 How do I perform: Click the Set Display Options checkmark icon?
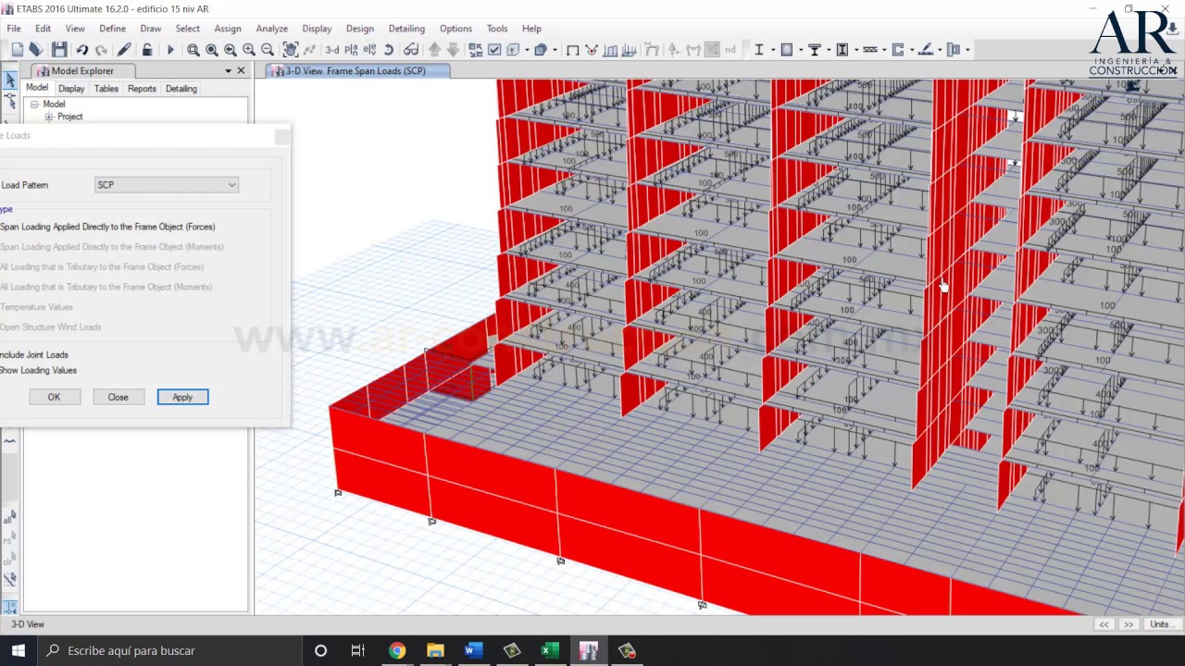click(494, 50)
